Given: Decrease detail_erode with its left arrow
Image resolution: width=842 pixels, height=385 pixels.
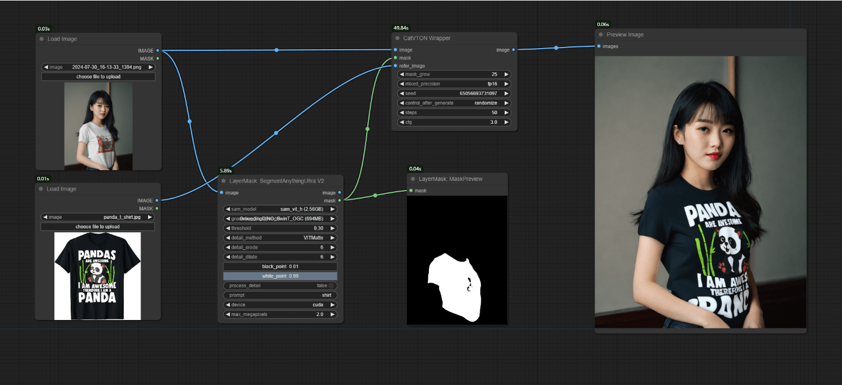Looking at the screenshot, I should [x=228, y=248].
